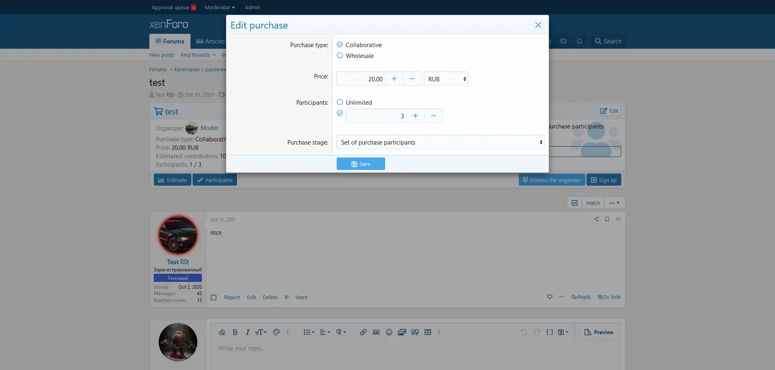Increase the price with the plus button
775x370 pixels.
(x=394, y=79)
